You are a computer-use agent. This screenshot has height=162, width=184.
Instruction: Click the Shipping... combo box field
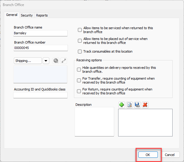(28, 61)
